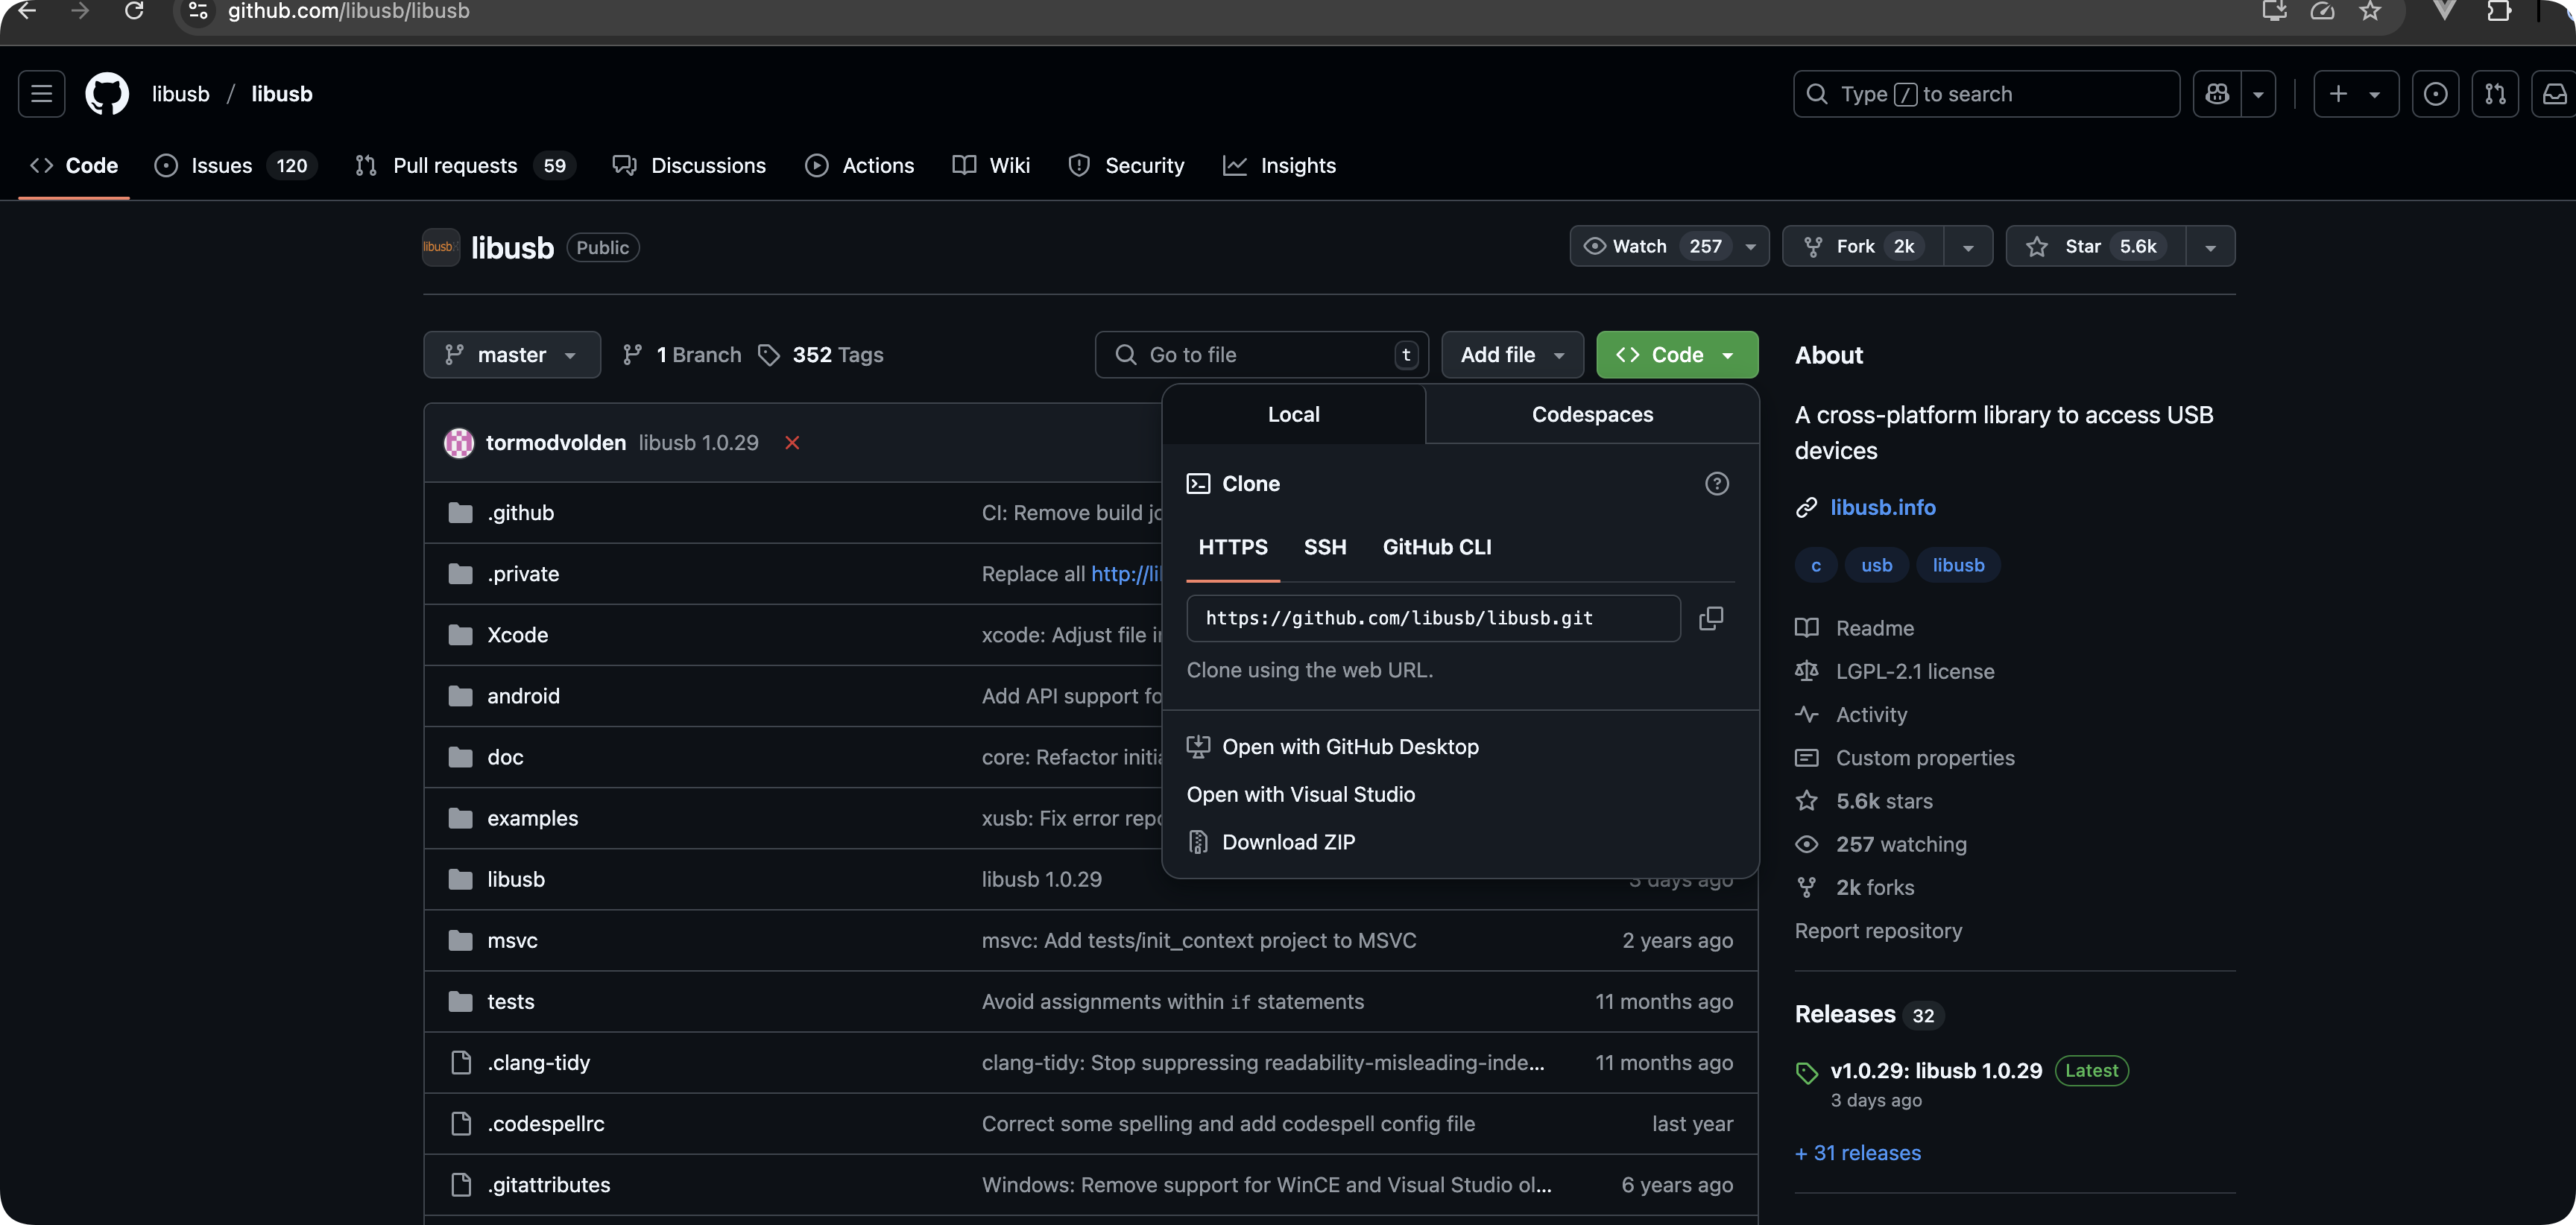Click Report repository
The width and height of the screenshot is (2576, 1225).
tap(1878, 931)
